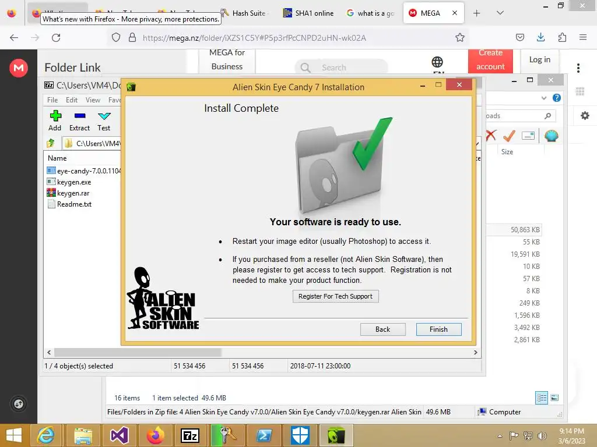The height and width of the screenshot is (447, 597).
Task: Click the MEGA sidebar bottom round icon
Action: [19, 404]
